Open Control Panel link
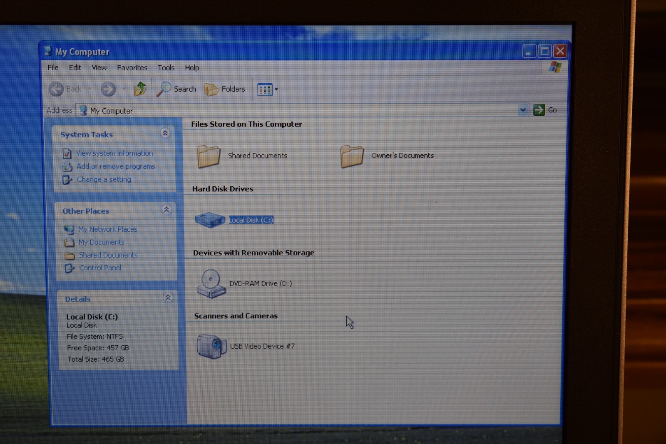666x444 pixels. pos(100,268)
